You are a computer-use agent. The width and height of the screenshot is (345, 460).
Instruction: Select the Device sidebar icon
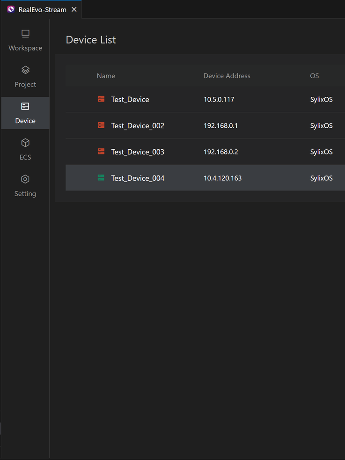(x=25, y=106)
